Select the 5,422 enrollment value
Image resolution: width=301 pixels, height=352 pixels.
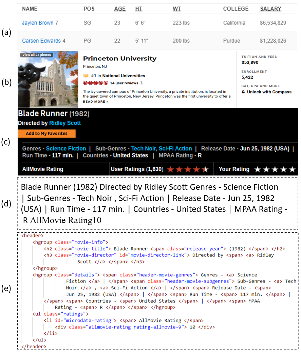pyautogui.click(x=247, y=77)
